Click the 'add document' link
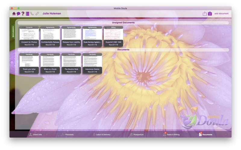The image size is (241, 150). tap(221, 13)
